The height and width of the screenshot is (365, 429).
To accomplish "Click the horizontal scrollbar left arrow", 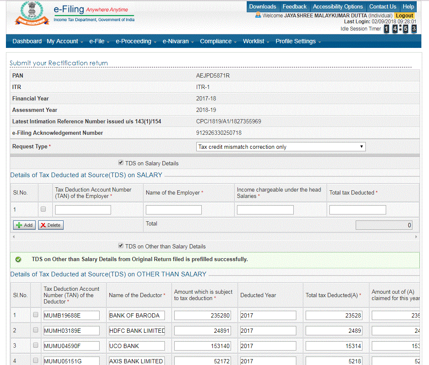I will pyautogui.click(x=14, y=237).
